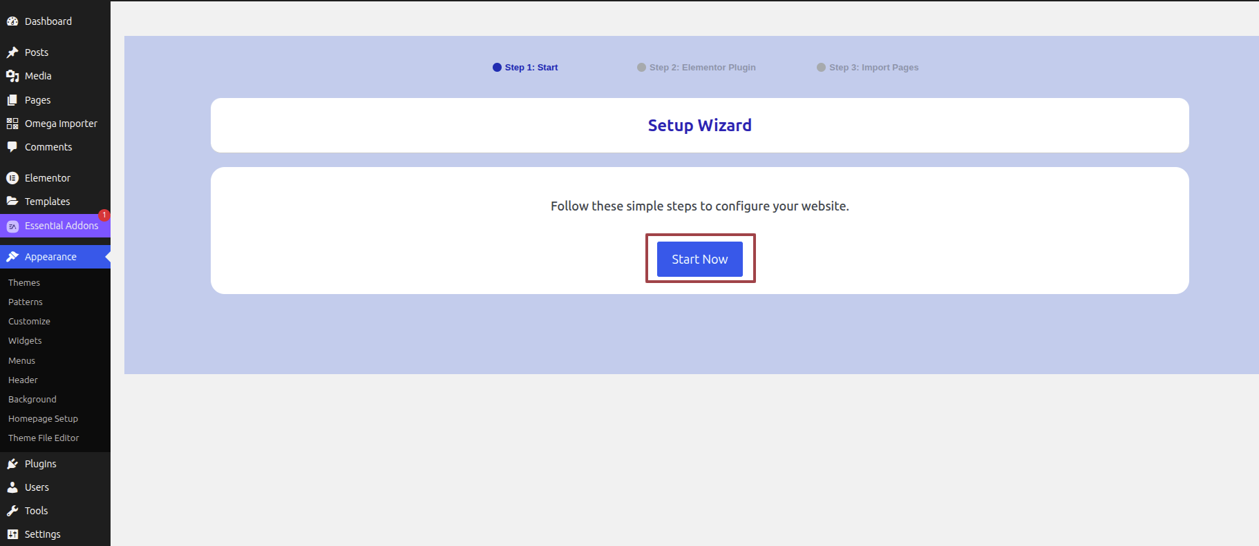1259x546 pixels.
Task: Select Step 2: Elementor Plugin indicator
Action: pyautogui.click(x=697, y=68)
